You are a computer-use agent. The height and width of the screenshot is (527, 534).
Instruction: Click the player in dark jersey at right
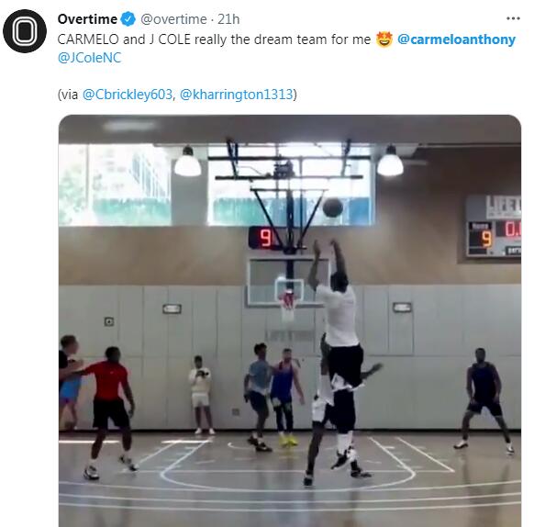(x=484, y=400)
